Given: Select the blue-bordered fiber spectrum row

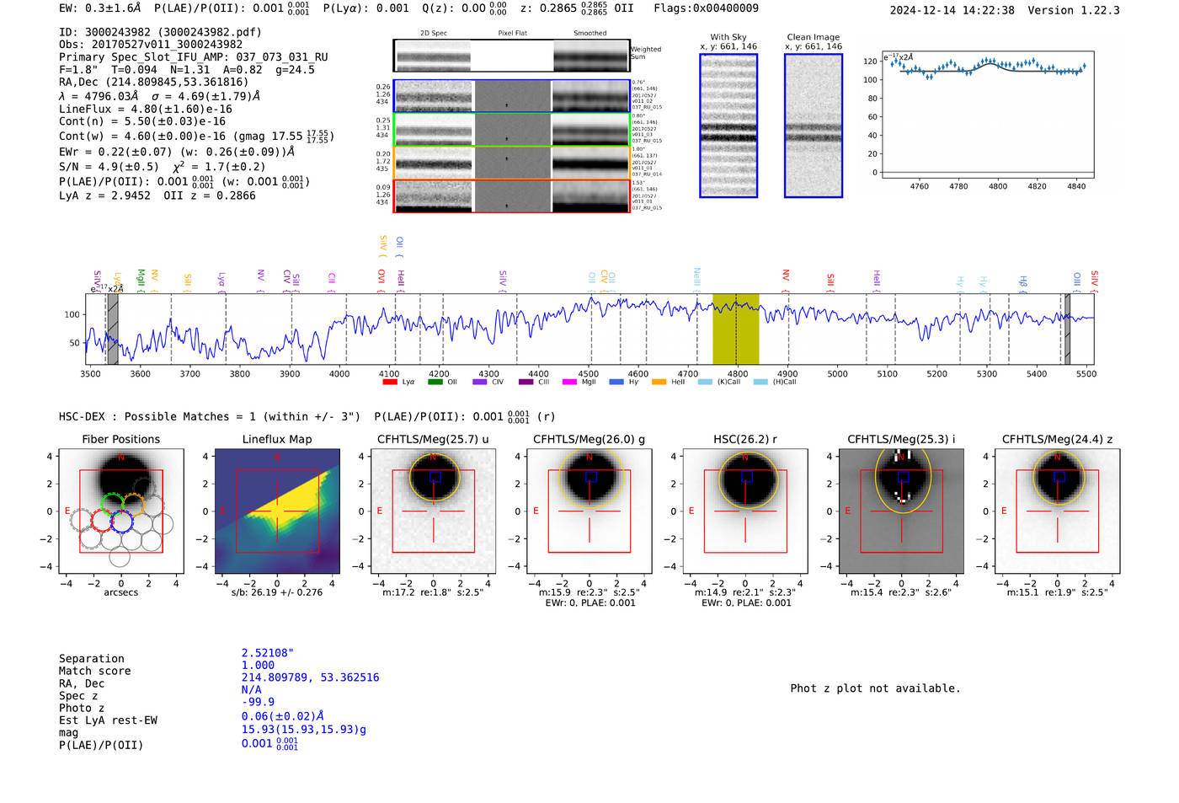Looking at the screenshot, I should [511, 96].
